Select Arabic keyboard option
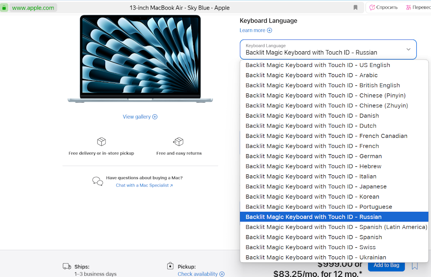 click(334, 75)
